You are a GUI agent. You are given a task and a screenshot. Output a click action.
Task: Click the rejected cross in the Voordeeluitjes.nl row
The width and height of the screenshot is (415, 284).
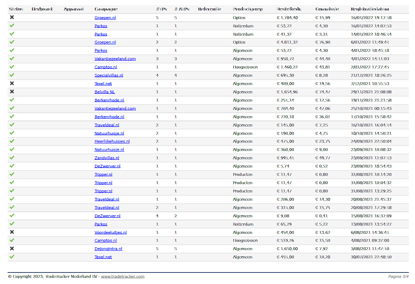tap(12, 232)
